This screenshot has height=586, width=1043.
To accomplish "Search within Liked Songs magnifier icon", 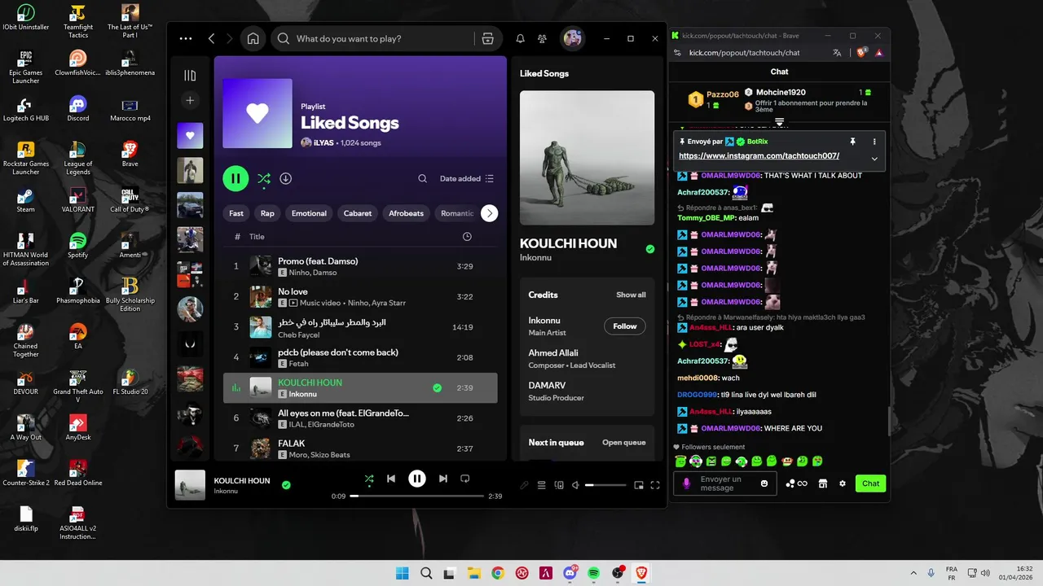I will pyautogui.click(x=422, y=178).
